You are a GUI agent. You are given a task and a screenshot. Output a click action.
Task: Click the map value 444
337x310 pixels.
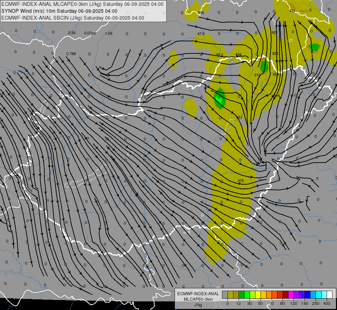pyautogui.click(x=277, y=95)
